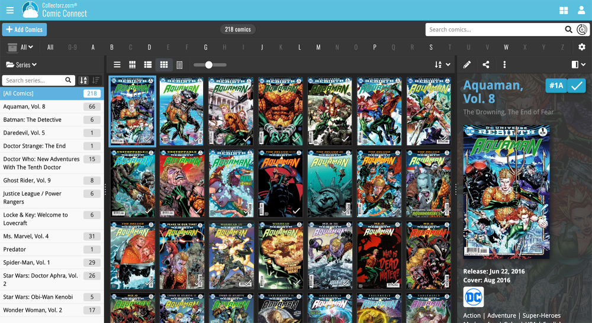Click the #1A issue badge
This screenshot has height=323, width=592.
(x=556, y=86)
